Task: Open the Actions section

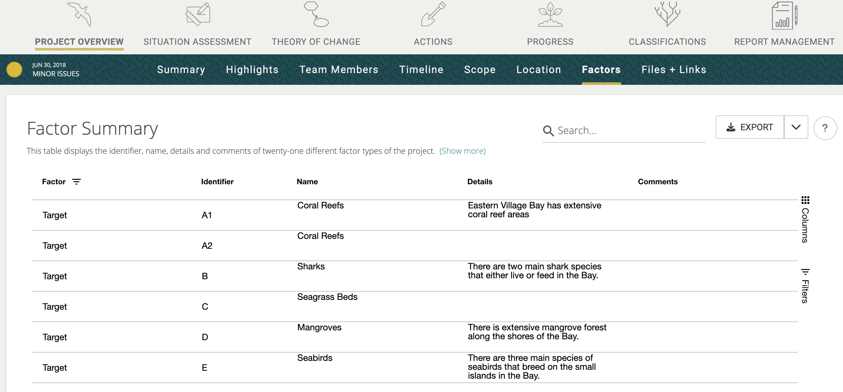Action: (x=433, y=42)
